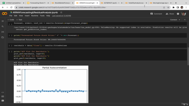This screenshot has width=189, height=106.
Task: Bookmark this page with star icon
Action: coord(168,7)
